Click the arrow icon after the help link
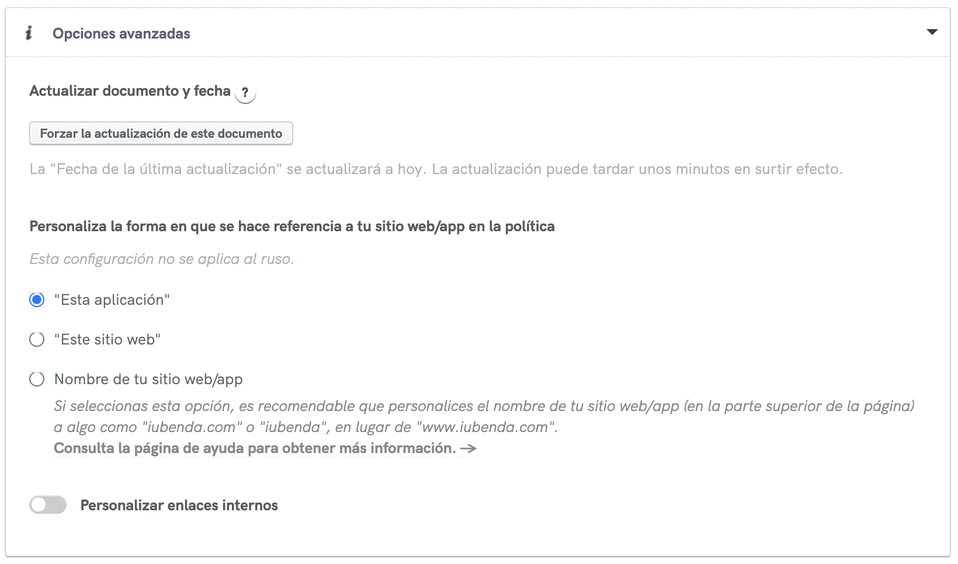This screenshot has height=564, width=958. click(468, 449)
